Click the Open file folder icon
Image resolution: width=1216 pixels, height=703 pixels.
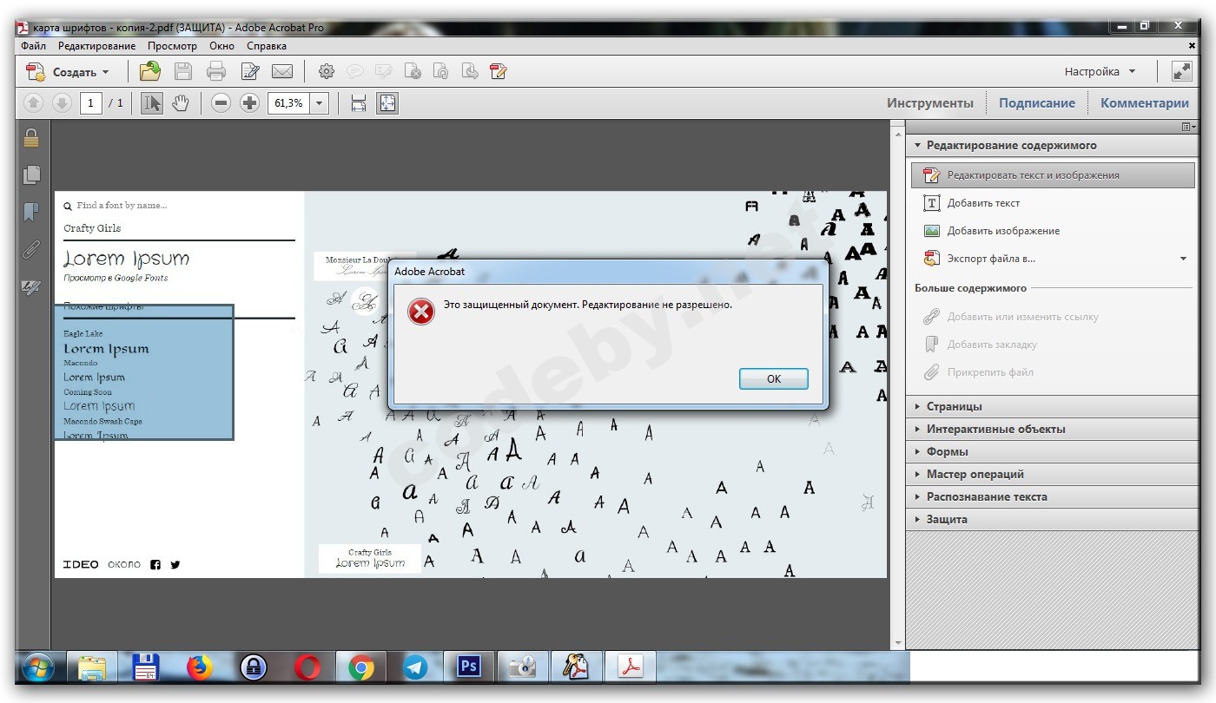(150, 71)
